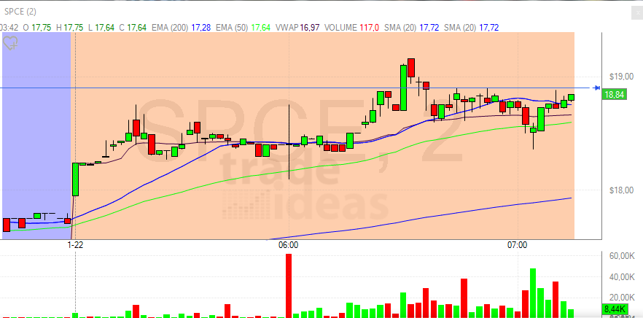Click the EMA (200) 17,28 legend entry
This screenshot has width=643, height=318.
[x=182, y=28]
